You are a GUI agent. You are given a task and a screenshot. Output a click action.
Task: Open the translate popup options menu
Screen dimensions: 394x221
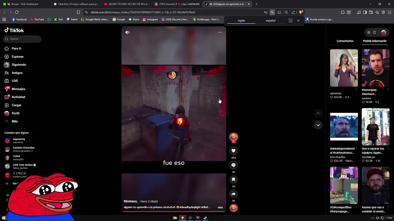coord(290,21)
